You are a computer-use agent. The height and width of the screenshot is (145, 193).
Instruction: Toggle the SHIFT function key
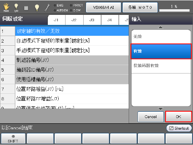(13, 139)
